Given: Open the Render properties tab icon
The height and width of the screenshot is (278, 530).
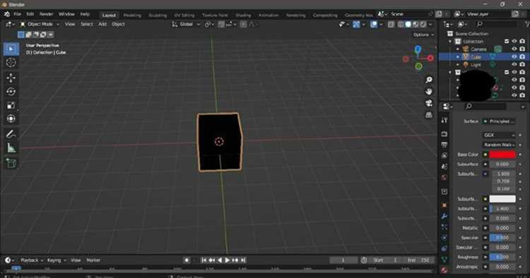Looking at the screenshot, I should coord(444,134).
